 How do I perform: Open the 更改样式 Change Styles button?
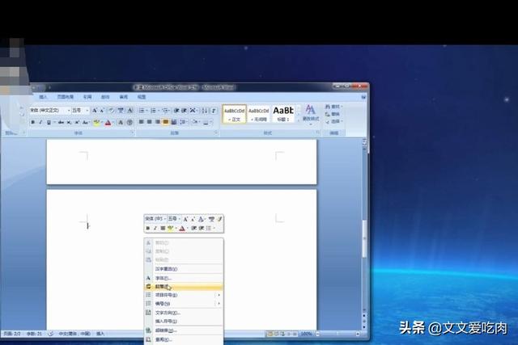pyautogui.click(x=311, y=115)
